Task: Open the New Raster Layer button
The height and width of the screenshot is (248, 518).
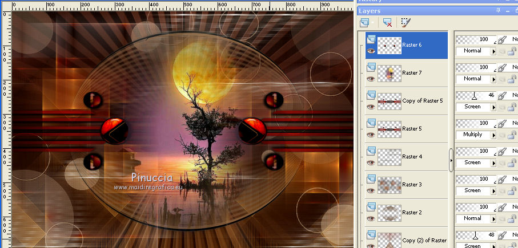Action: click(365, 22)
